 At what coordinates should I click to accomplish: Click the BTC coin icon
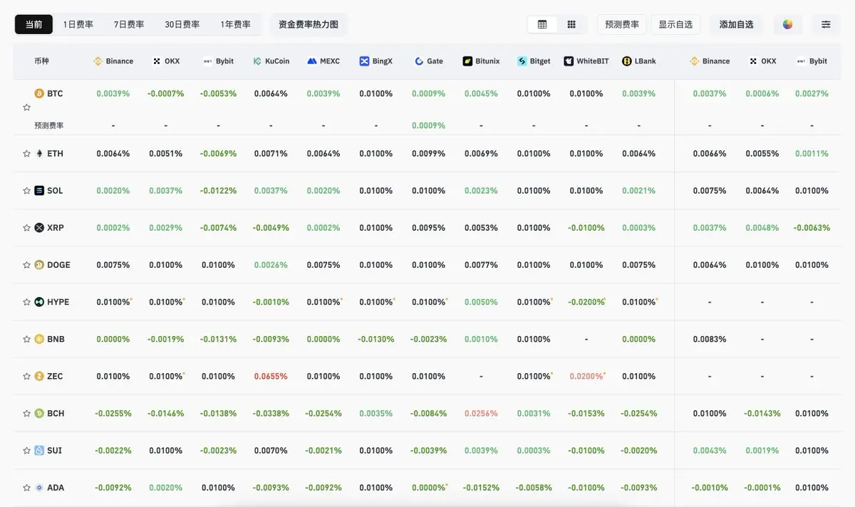click(x=39, y=93)
